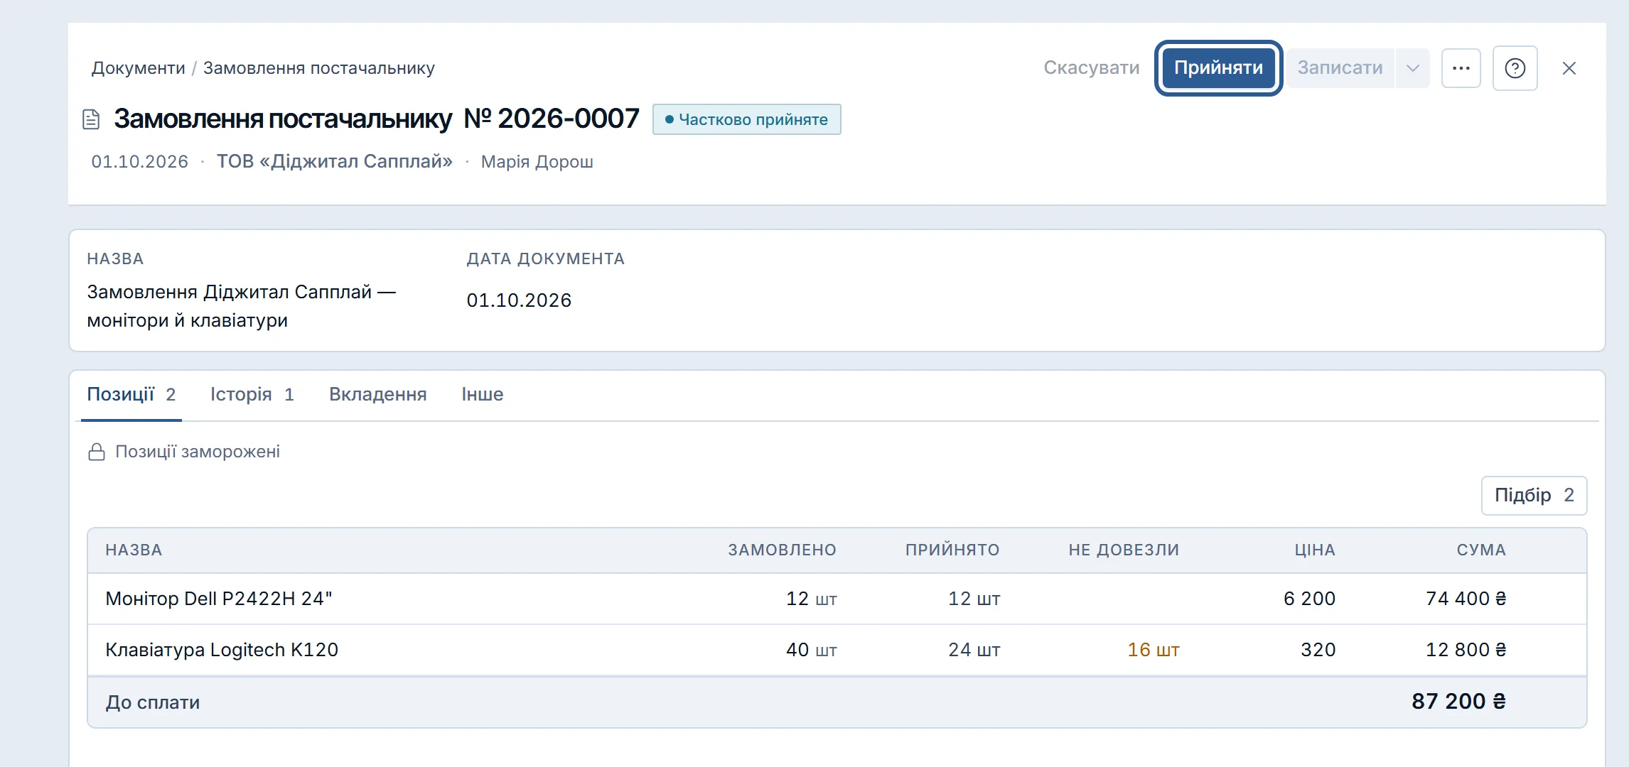1629x767 pixels.
Task: Click the sum 12 800 ₴ cell
Action: click(1466, 651)
